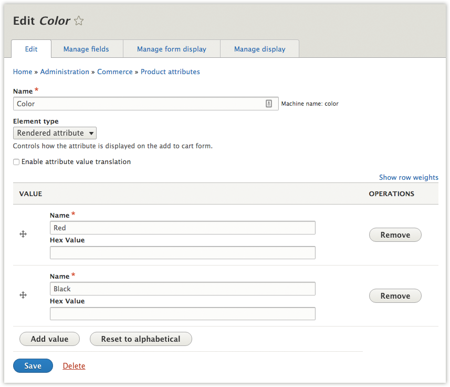The image size is (450, 387).
Task: Go to Product attributes breadcrumb
Action: (x=170, y=72)
